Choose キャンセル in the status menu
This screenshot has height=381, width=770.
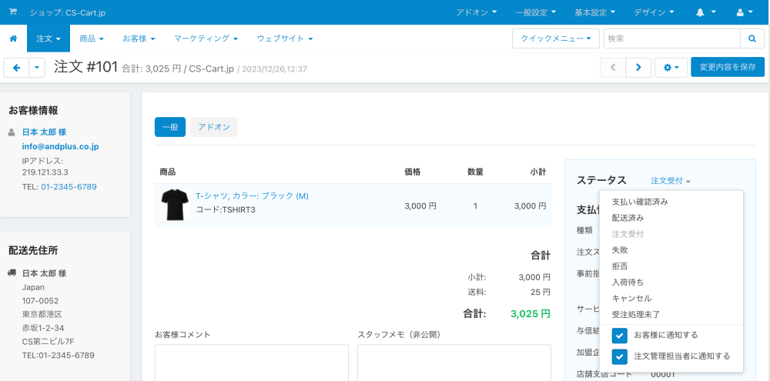(631, 298)
